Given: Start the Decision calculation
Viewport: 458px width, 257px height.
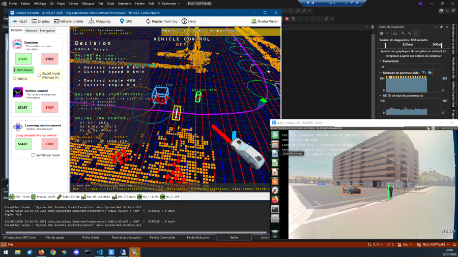Looking at the screenshot, I should [x=23, y=59].
